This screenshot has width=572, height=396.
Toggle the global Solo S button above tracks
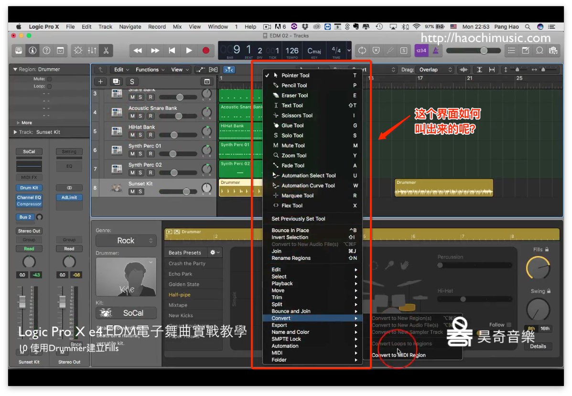[132, 82]
